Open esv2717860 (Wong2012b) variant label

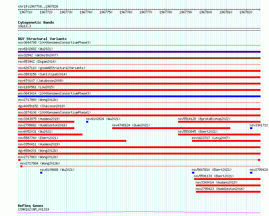(38, 100)
